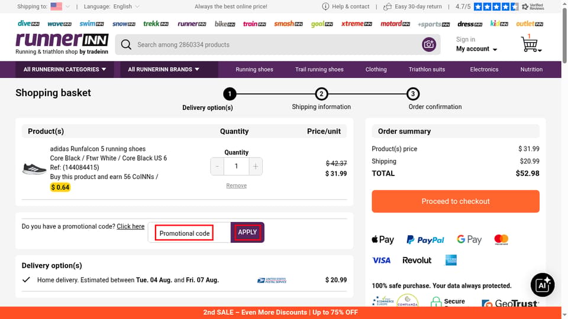Viewport: 568px width, 319px height.
Task: Go to the swiminn store logo
Action: coord(92,24)
